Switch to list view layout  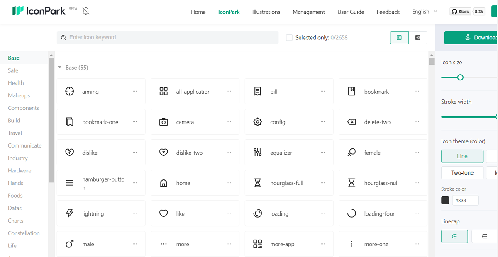point(399,37)
